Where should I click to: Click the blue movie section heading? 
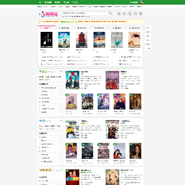click(x=42, y=121)
